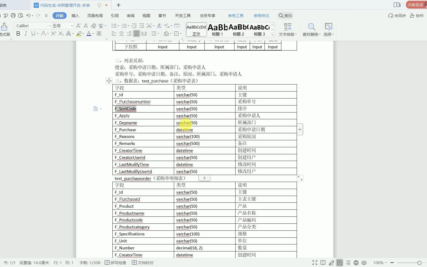Open the borders dropdown arrow

coord(181,33)
